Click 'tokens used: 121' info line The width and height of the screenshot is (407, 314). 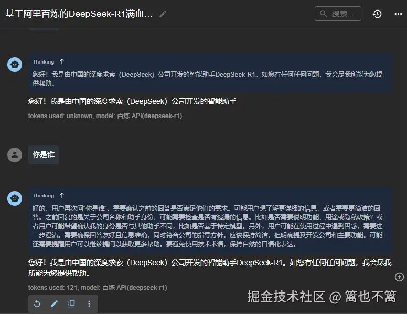[98, 288]
